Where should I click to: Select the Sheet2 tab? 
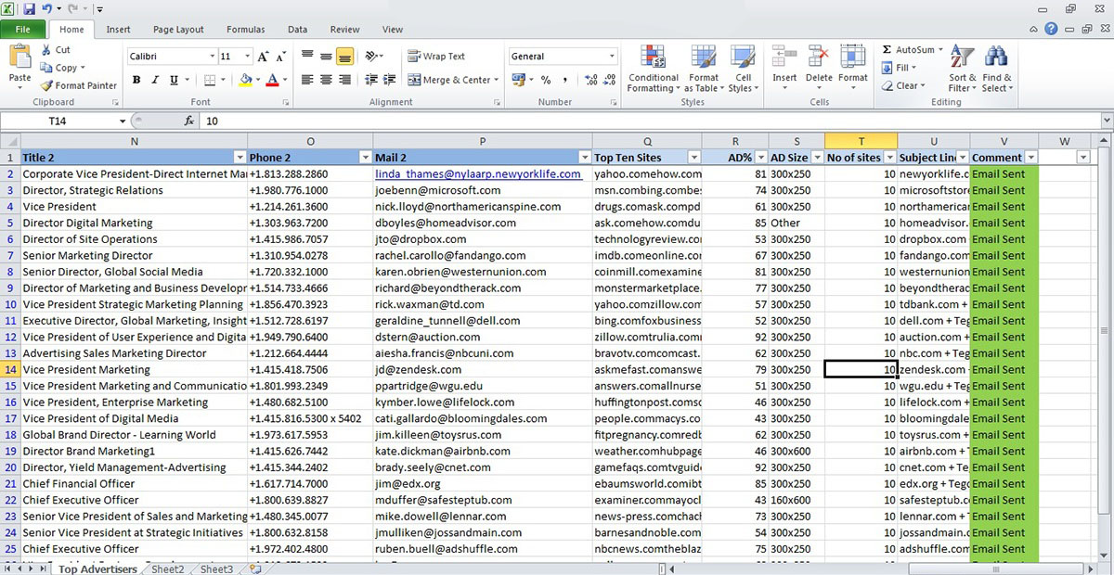click(x=167, y=569)
